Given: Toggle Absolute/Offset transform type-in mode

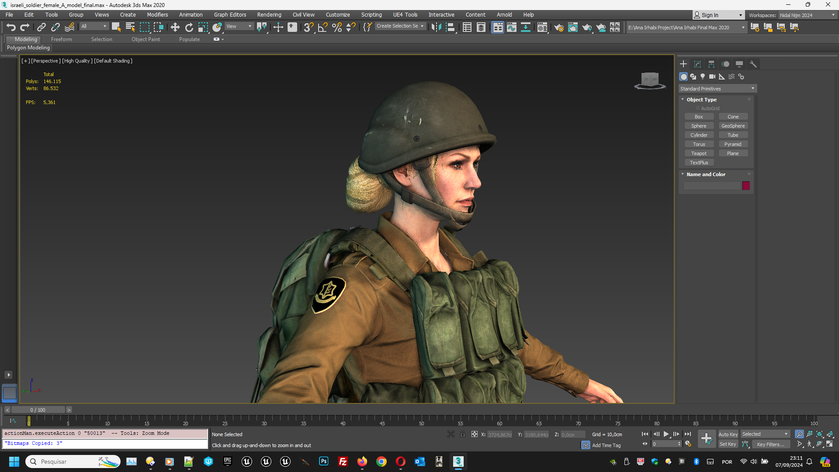Looking at the screenshot, I should (x=475, y=434).
